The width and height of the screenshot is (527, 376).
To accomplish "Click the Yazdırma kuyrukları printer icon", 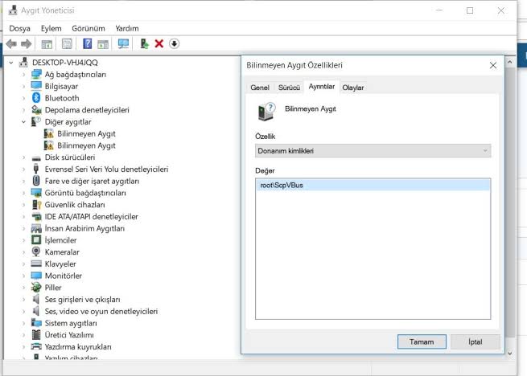I will (x=36, y=346).
